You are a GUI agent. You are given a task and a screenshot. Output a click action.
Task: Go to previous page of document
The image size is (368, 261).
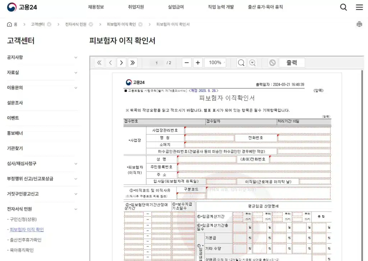coord(110,63)
